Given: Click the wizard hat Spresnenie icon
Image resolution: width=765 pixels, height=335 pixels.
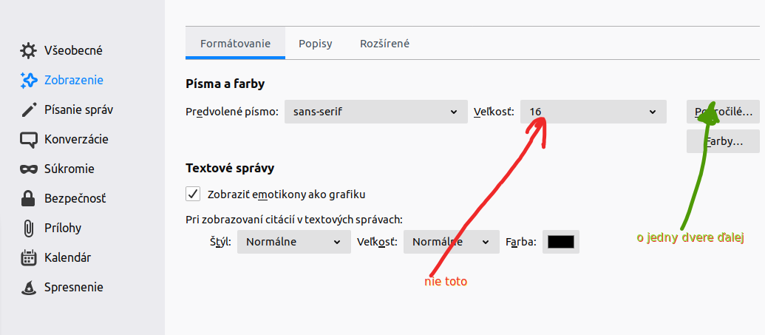Looking at the screenshot, I should [29, 288].
